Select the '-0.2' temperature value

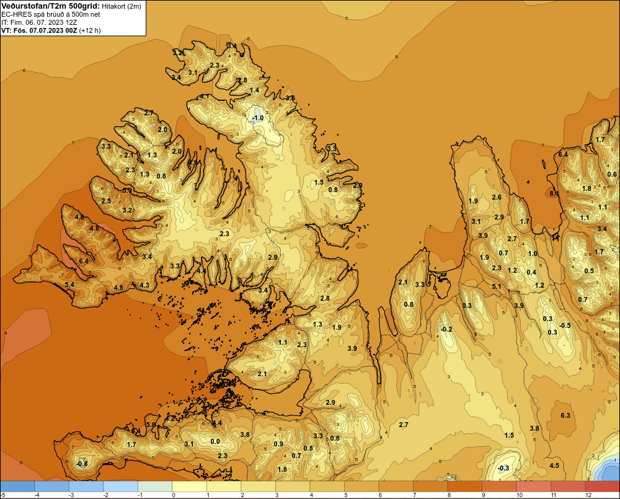coord(446,329)
